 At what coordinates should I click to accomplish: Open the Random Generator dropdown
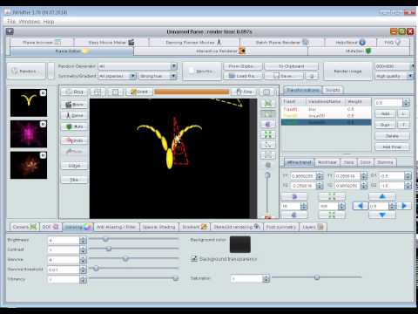coord(138,66)
